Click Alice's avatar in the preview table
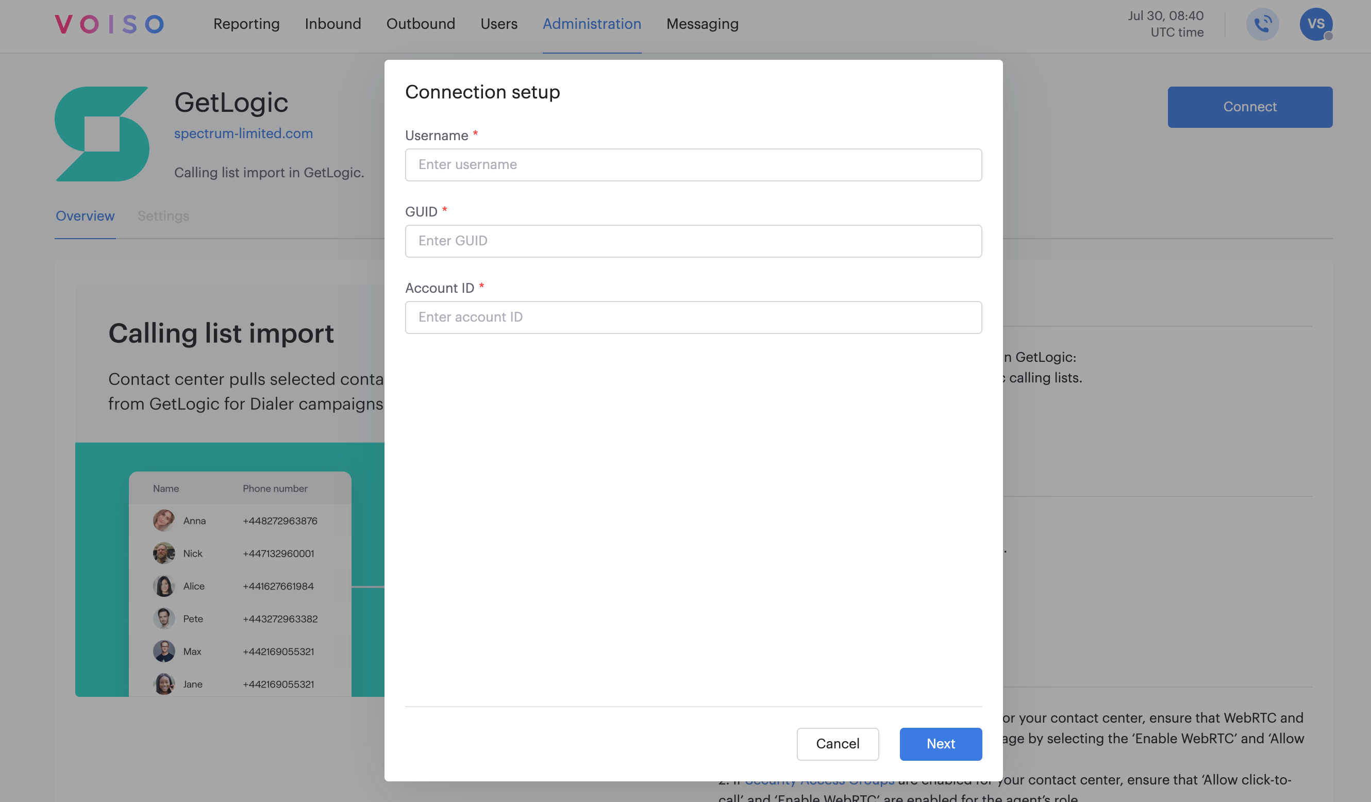The height and width of the screenshot is (802, 1371). pos(164,586)
